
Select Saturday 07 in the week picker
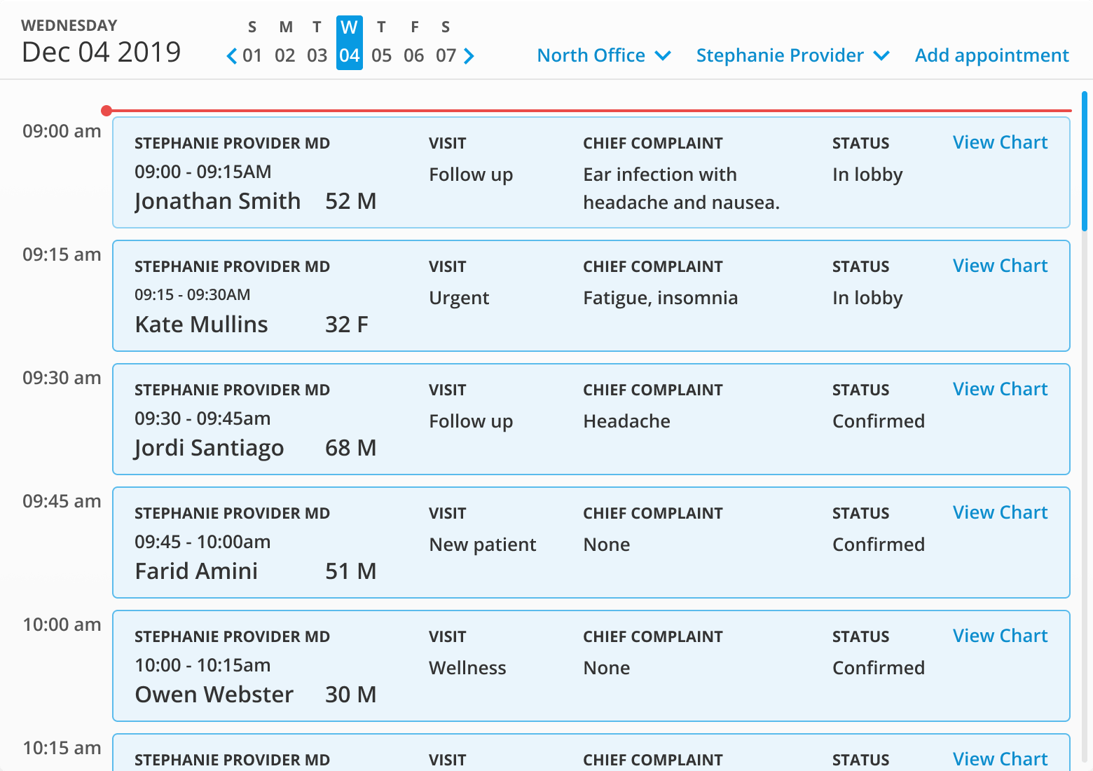point(446,43)
